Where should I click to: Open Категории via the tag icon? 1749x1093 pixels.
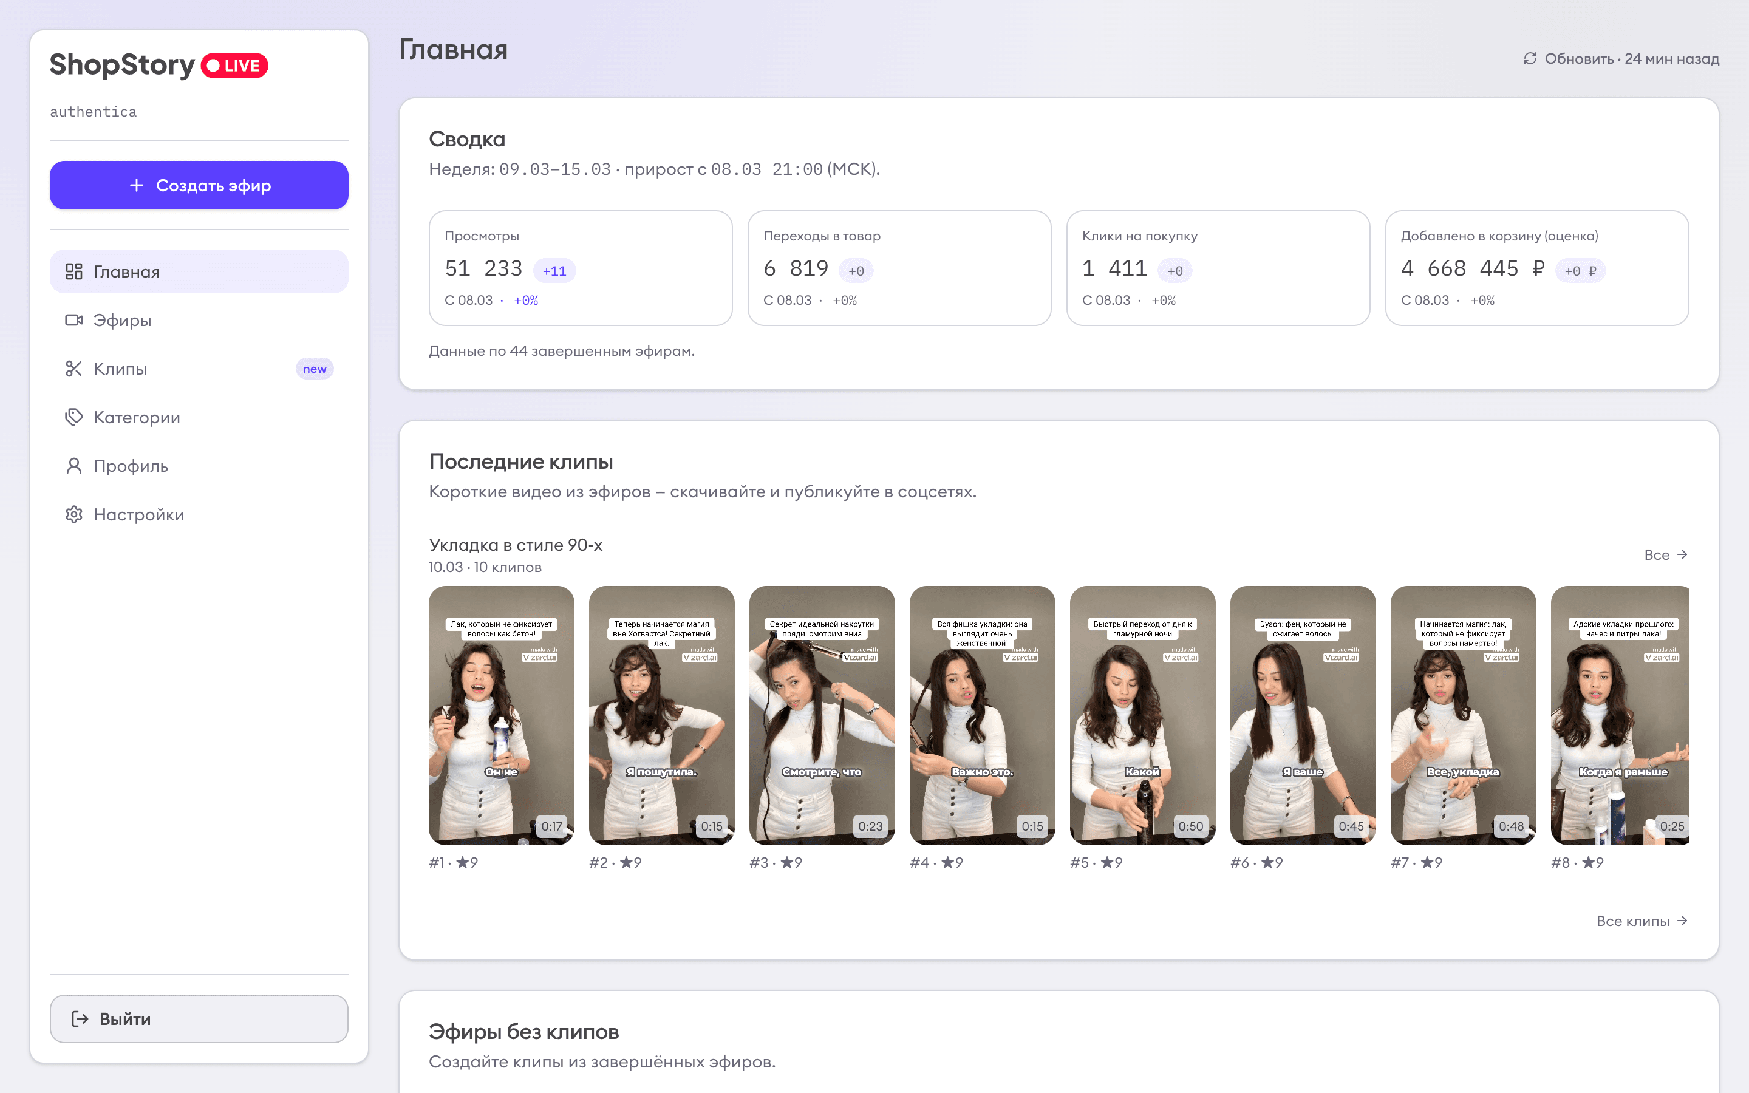pos(73,417)
